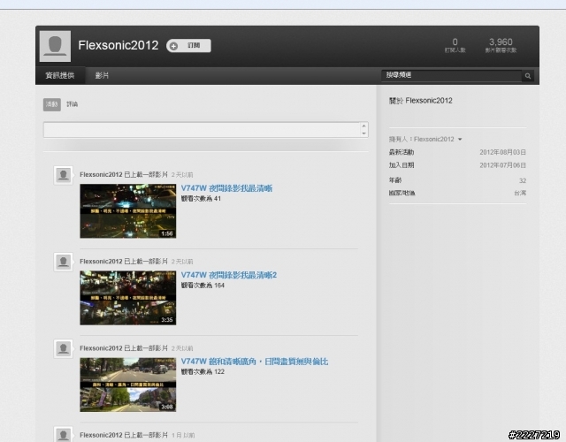Click the comment box up arrow
Viewport: 566px width, 442px height.
pos(364,126)
